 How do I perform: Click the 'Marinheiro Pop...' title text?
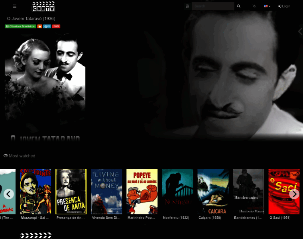pyautogui.click(x=141, y=217)
